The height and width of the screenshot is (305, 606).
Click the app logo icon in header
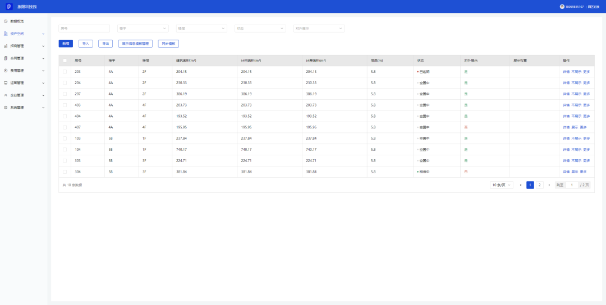tap(9, 6)
